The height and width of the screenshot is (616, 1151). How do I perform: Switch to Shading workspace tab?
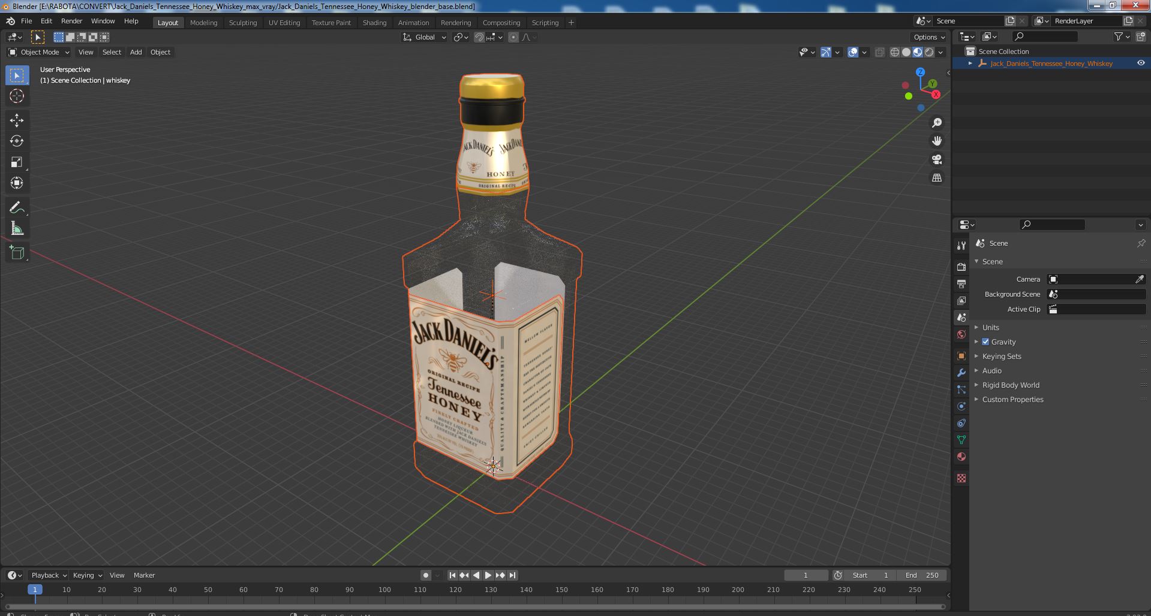[374, 23]
